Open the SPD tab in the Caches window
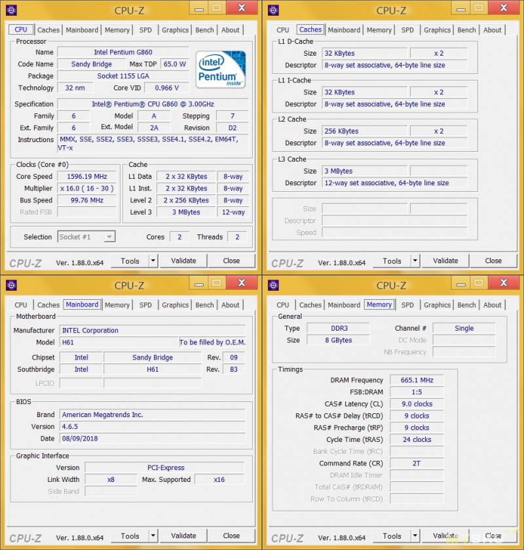 [407, 30]
